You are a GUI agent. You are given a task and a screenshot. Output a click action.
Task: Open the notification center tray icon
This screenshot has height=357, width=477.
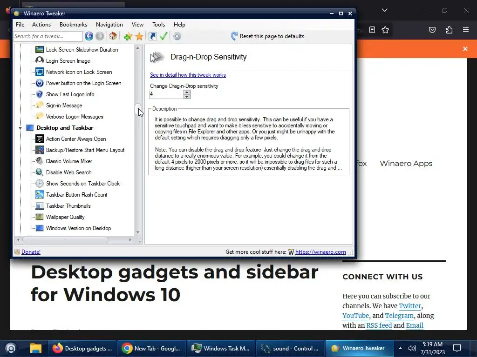(457, 348)
